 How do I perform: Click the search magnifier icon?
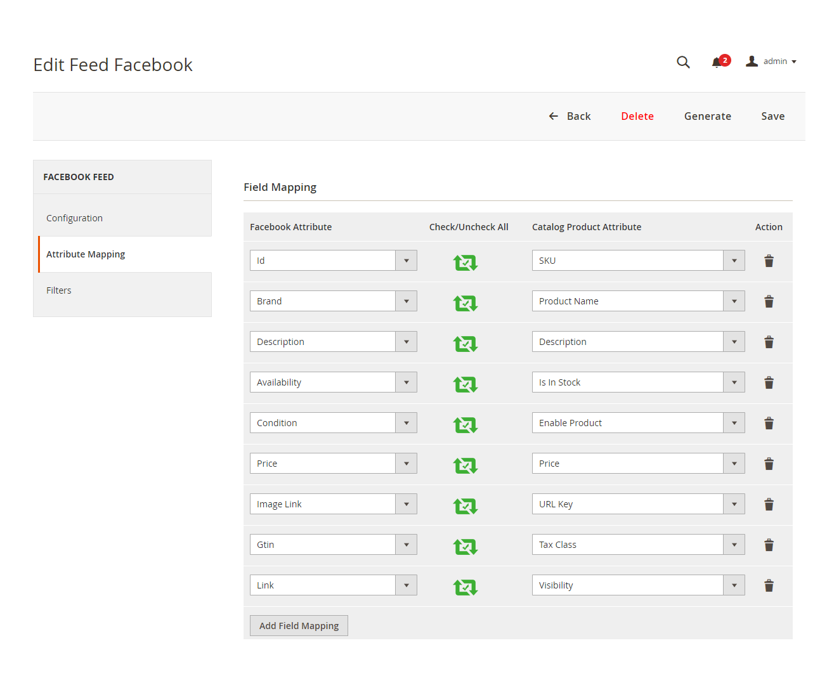coord(683,62)
